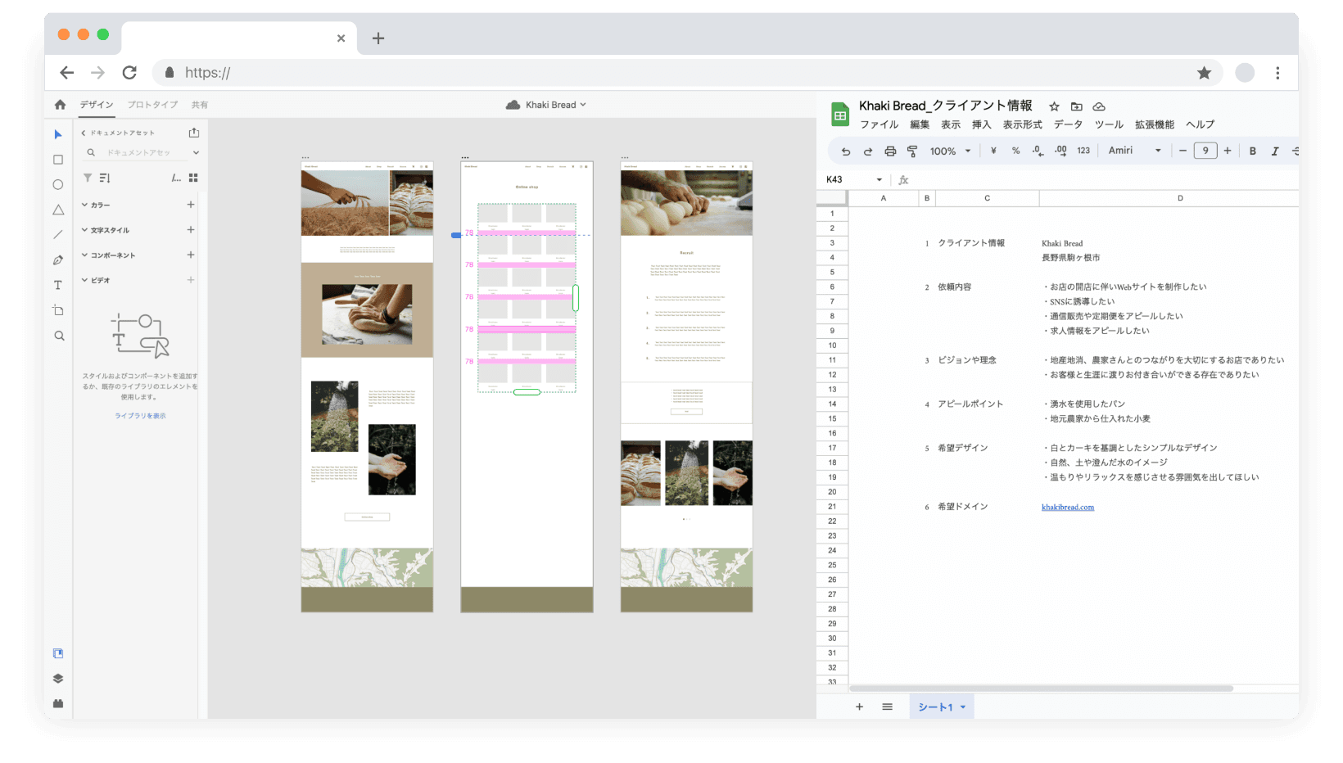Increase font size with plus button
This screenshot has width=1343, height=763.
pos(1228,151)
